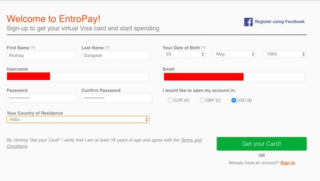This screenshot has height=181, width=320.
Task: Open the First Name help [?] icon
Action: point(32,47)
